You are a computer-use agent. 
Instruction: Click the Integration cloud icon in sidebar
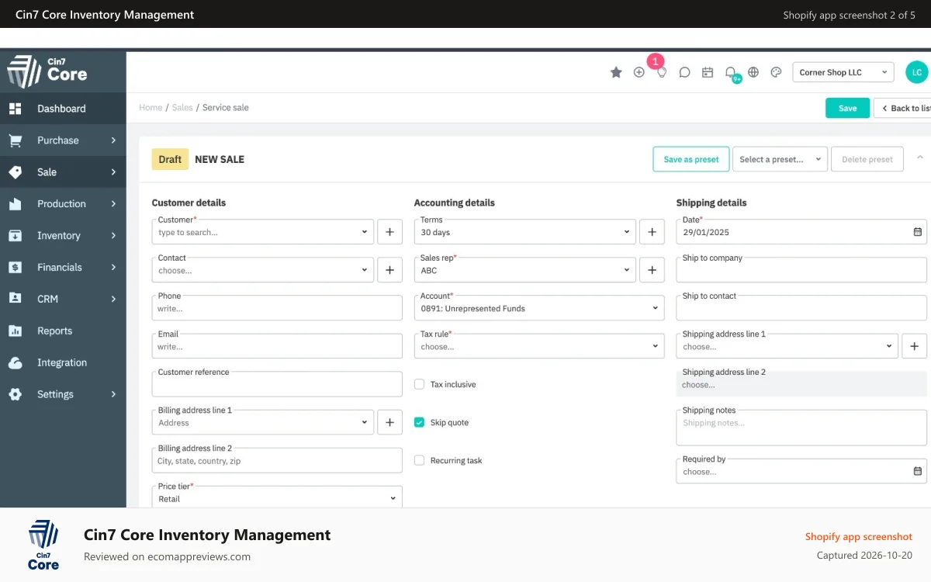(x=16, y=362)
